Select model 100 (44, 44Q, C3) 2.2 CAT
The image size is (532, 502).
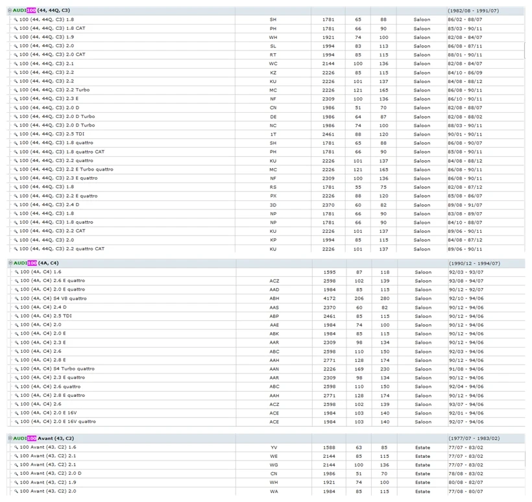tap(53, 231)
